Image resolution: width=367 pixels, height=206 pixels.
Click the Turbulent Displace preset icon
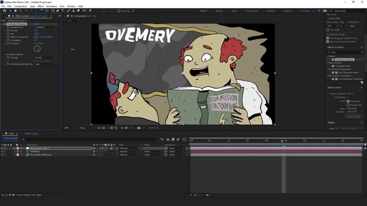[333, 60]
